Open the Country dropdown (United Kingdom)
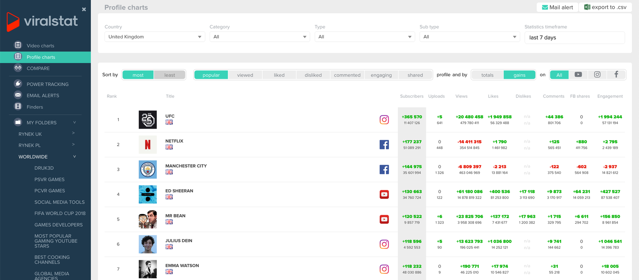Viewport: 639px width, 280px height. pyautogui.click(x=155, y=37)
